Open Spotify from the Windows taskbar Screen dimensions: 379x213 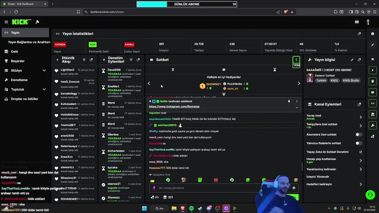[191, 208]
